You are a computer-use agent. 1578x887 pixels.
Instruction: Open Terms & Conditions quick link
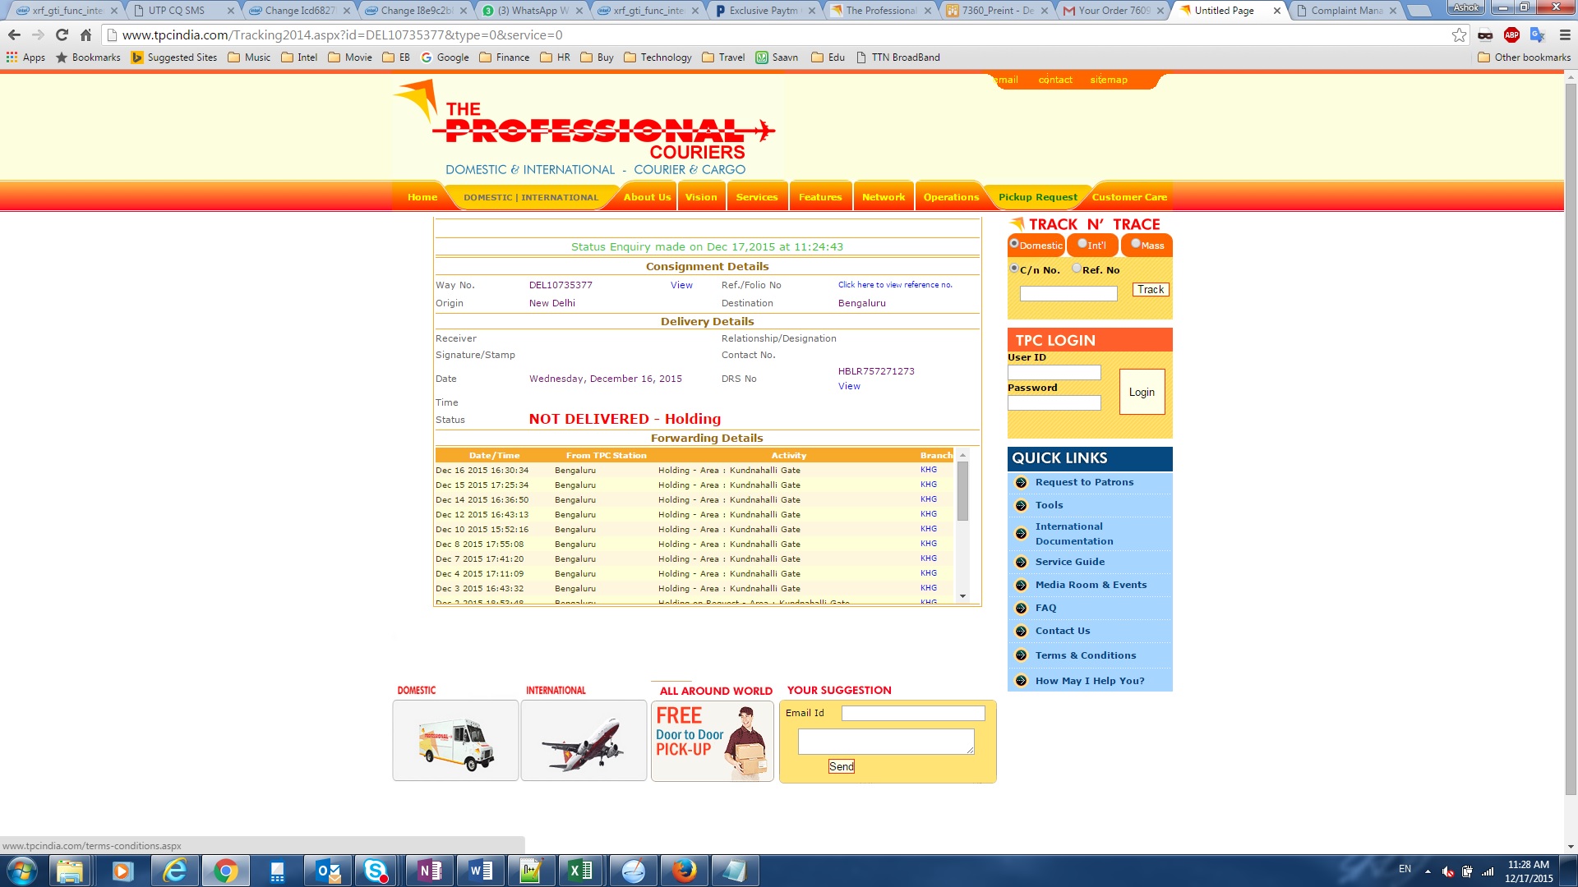1086,655
